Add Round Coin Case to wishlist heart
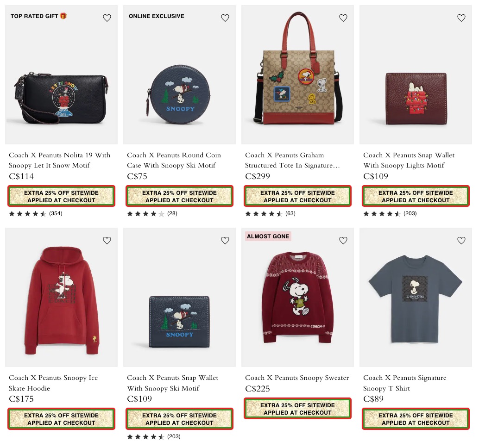This screenshot has width=479, height=441. [225, 18]
